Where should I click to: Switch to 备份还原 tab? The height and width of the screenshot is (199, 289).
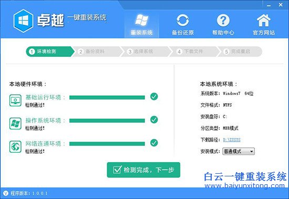[183, 24]
